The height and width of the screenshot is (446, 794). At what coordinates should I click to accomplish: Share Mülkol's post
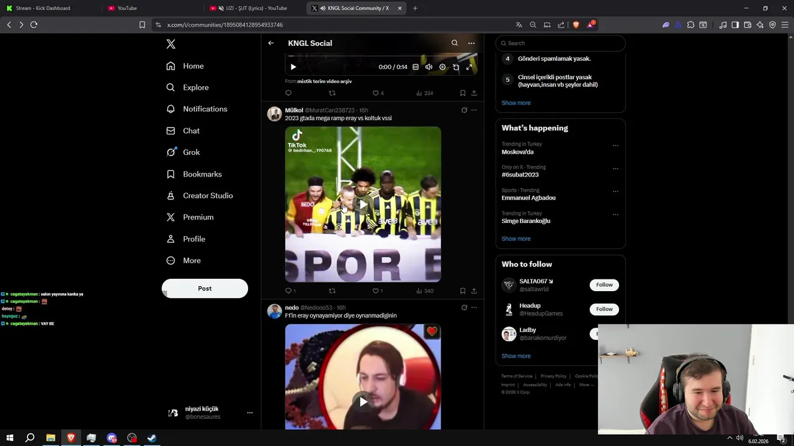point(474,291)
